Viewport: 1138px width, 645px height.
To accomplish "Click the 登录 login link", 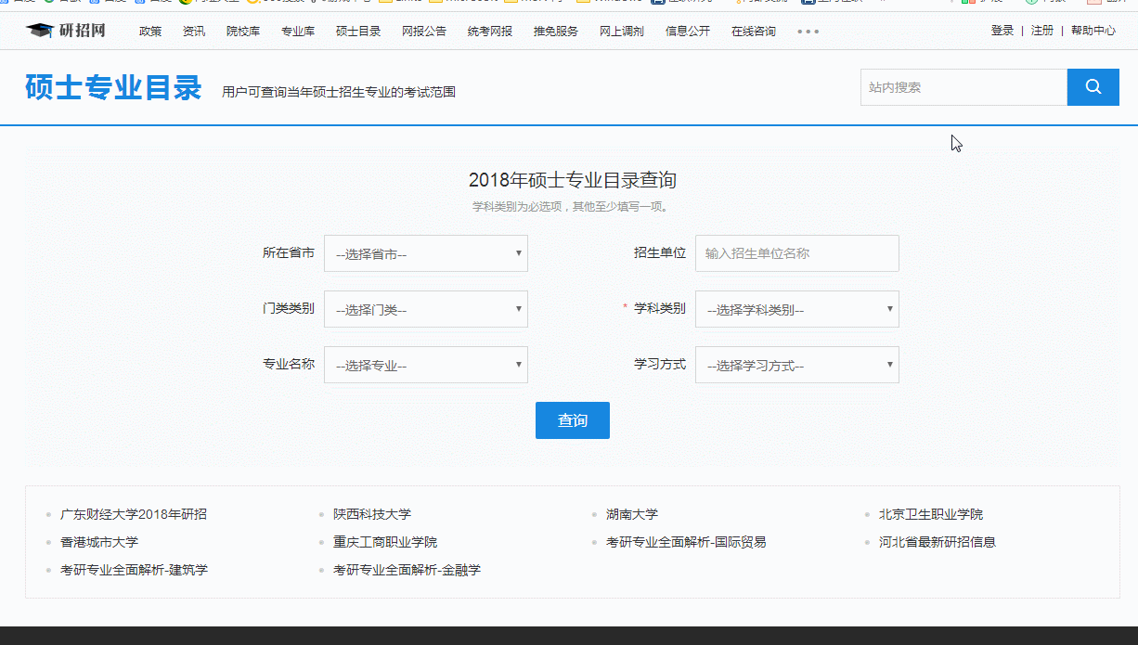I will pos(1002,30).
